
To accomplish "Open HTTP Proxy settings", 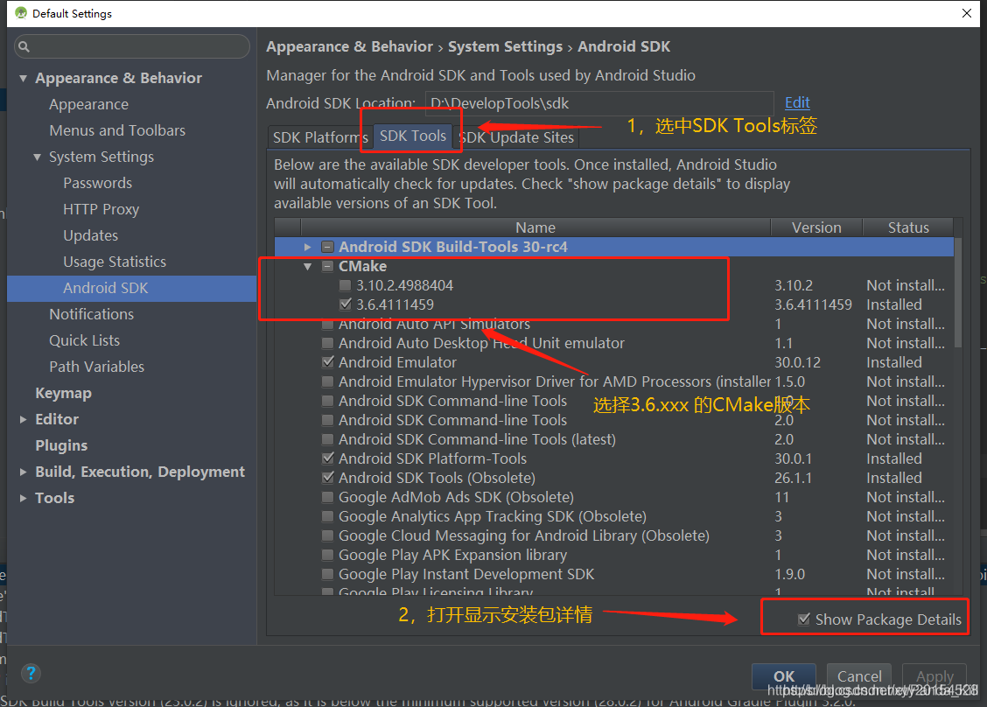I will point(101,210).
